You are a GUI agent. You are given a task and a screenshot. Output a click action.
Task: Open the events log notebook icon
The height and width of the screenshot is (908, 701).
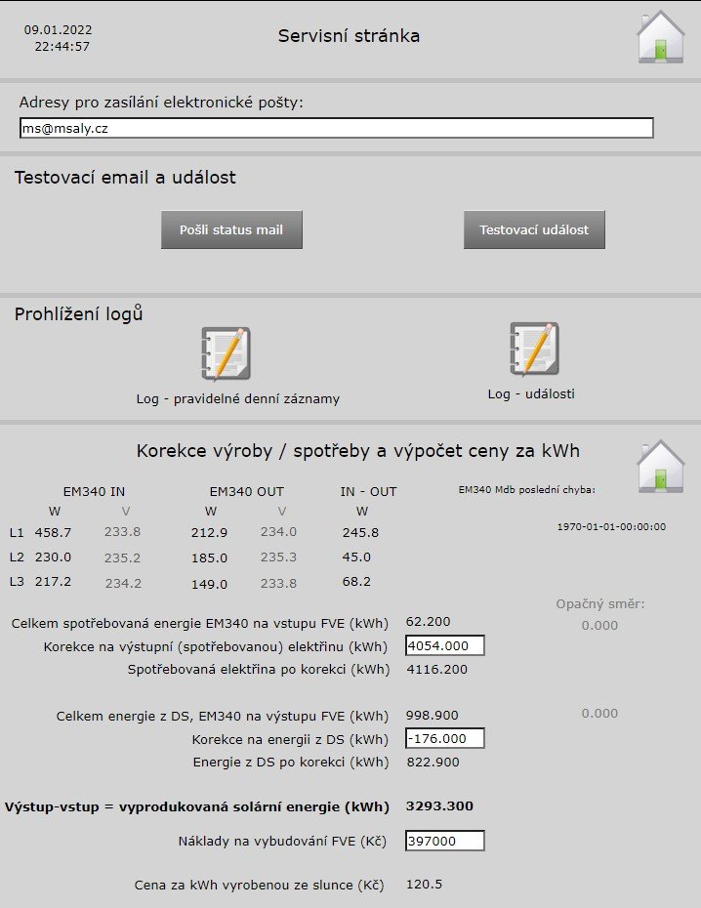534,350
